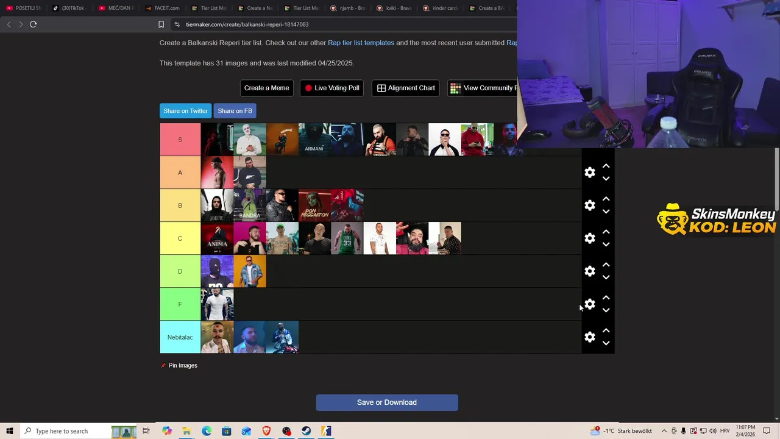Move tier C row up
Image resolution: width=780 pixels, height=439 pixels.
(606, 232)
